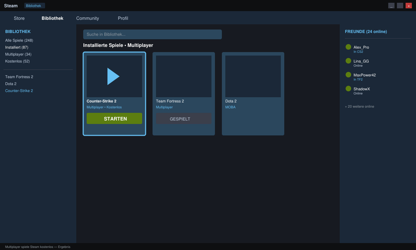416x250 pixels.
Task: Select Kostenlos (52) filter
Action: click(x=17, y=61)
